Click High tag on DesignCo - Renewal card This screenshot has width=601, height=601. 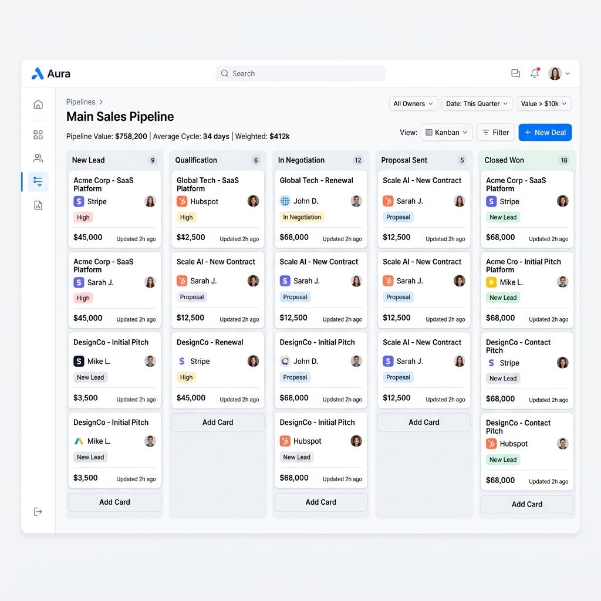tap(186, 377)
